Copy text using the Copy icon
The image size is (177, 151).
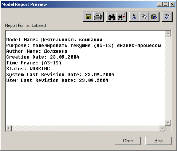point(144,17)
